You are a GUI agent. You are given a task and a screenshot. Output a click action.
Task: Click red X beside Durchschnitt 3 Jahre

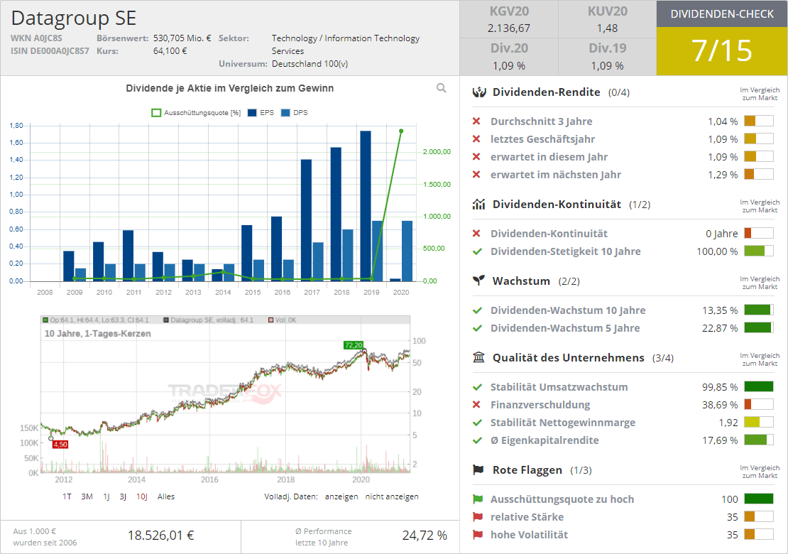coord(476,121)
